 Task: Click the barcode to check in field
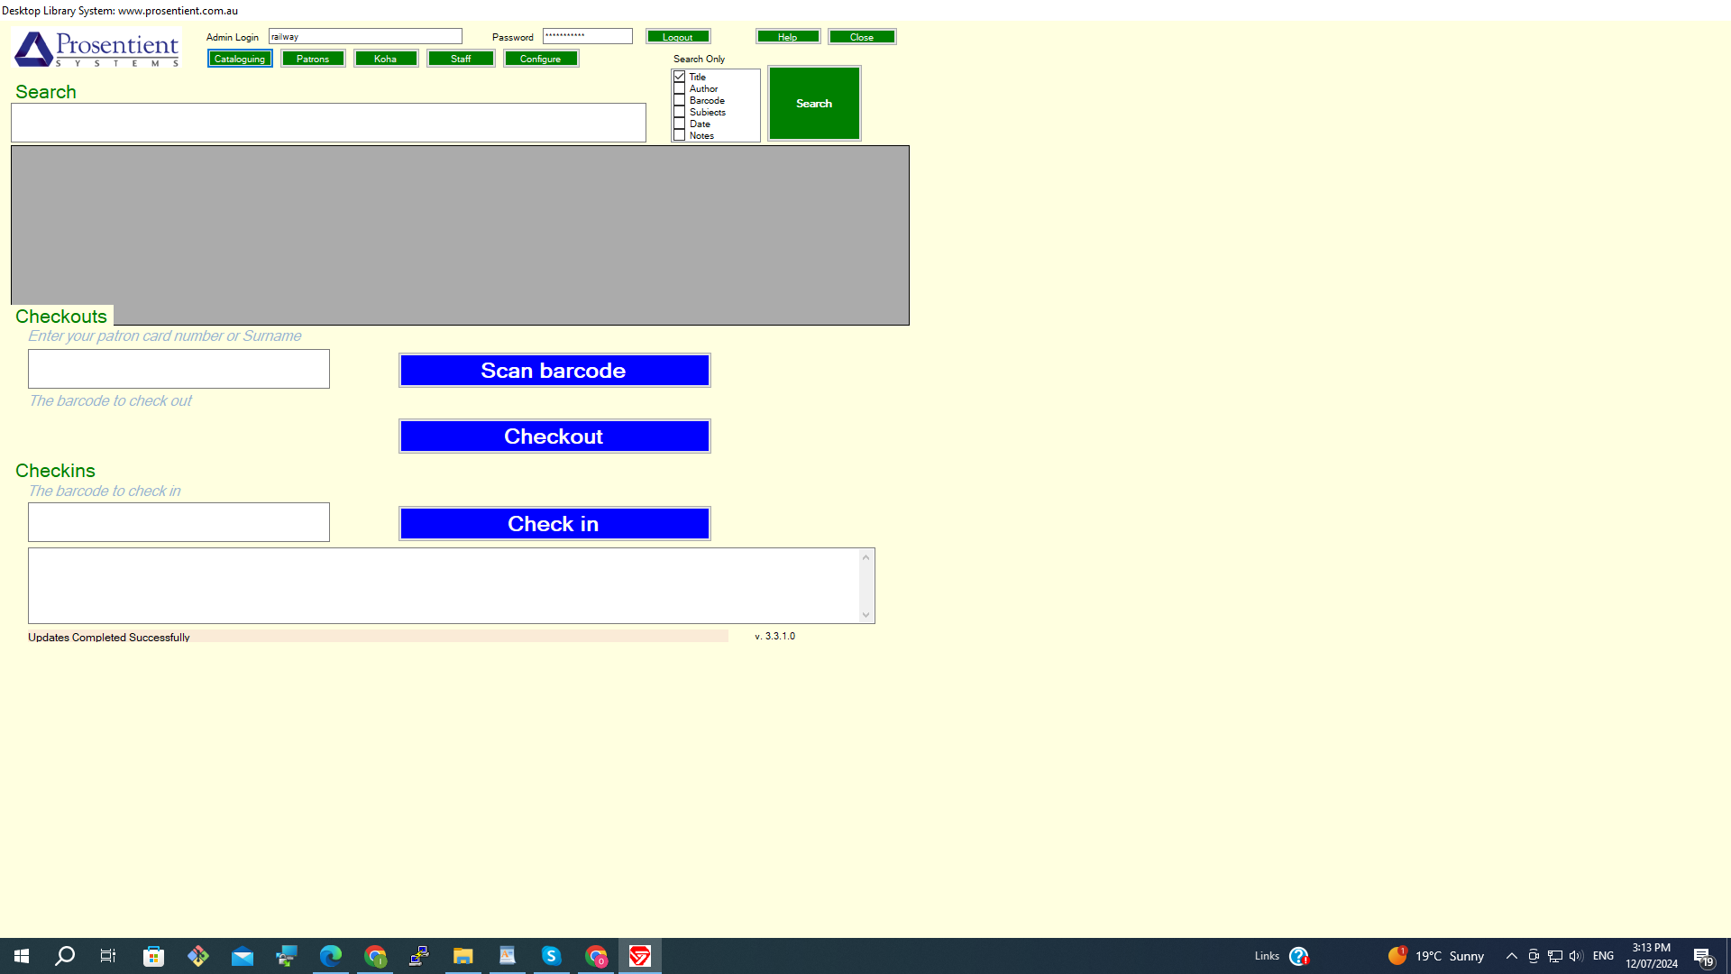click(179, 521)
